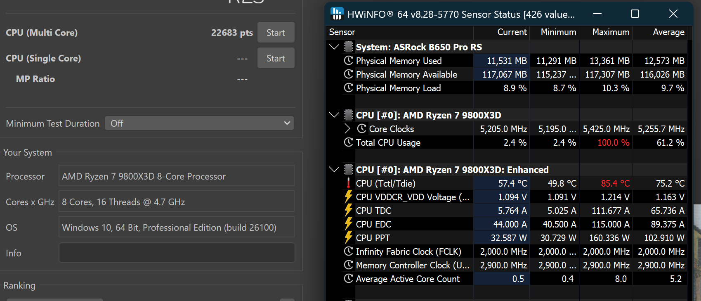Click the clock icon for Infinity Fabric Clock
Screen dimensions: 701x301
[x=349, y=251]
